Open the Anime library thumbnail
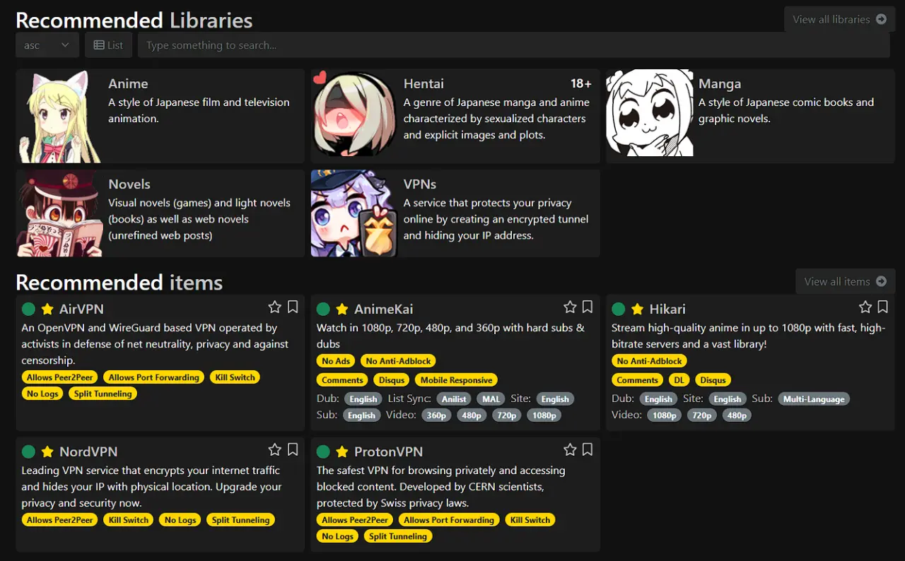The width and height of the screenshot is (905, 561). pos(59,116)
